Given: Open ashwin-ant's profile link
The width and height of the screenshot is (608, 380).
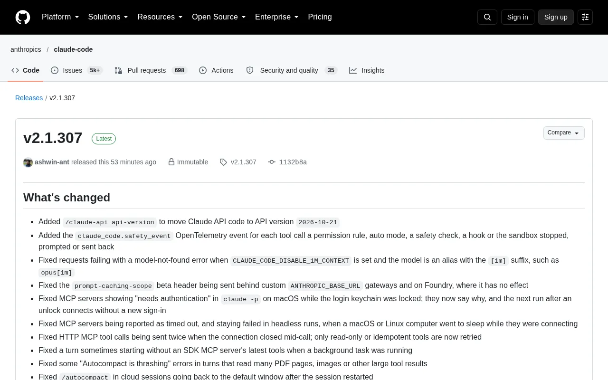Looking at the screenshot, I should pyautogui.click(x=52, y=162).
